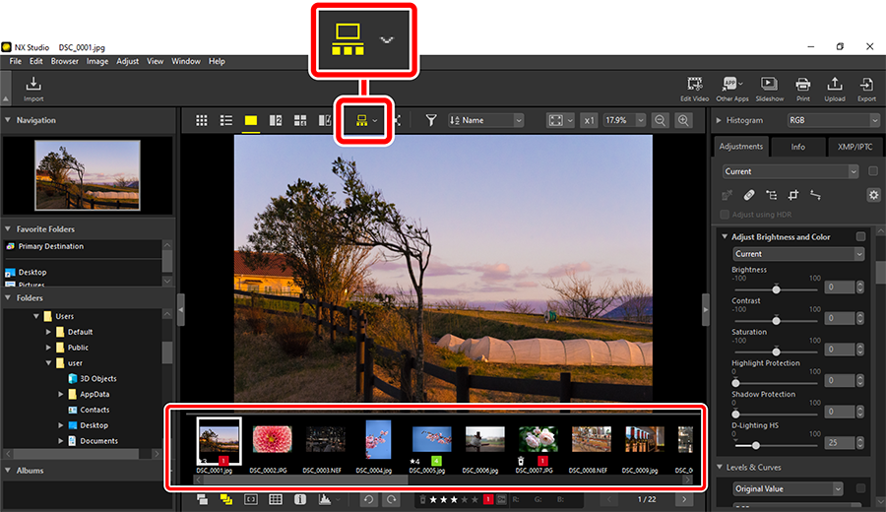Toggle the filmstrip display button
Image resolution: width=886 pixels, height=512 pixels.
pos(361,120)
